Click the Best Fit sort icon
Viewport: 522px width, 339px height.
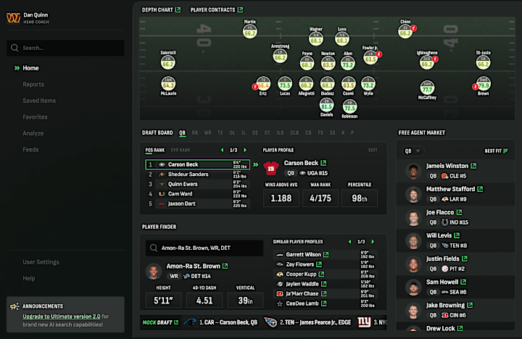point(506,151)
